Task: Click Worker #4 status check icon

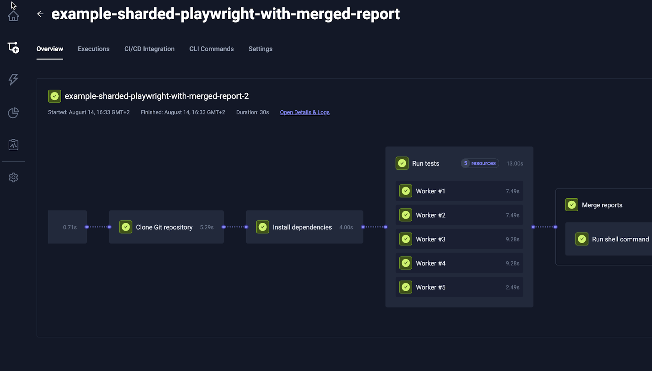Action: 406,263
